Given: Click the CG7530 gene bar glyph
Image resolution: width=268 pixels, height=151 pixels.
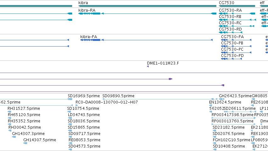Looking at the screenshot, I should pos(237,6).
